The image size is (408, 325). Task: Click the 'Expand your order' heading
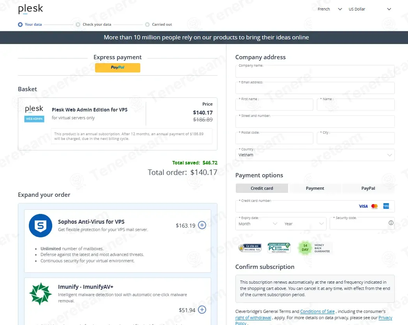click(x=44, y=194)
